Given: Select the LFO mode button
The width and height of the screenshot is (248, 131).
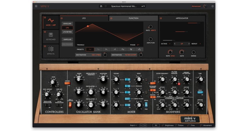Looking at the screenshot, I should tap(67, 28).
